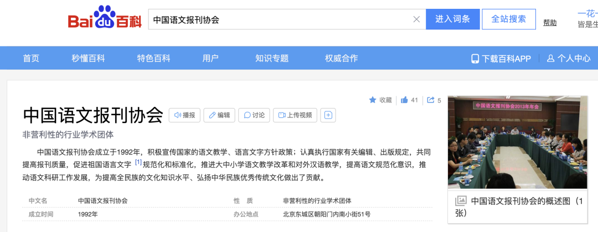The height and width of the screenshot is (232, 598).
Task: Toggle 收藏 star to favorite the entry
Action: (x=380, y=100)
